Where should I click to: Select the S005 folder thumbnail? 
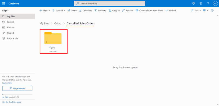pyautogui.click(x=53, y=38)
